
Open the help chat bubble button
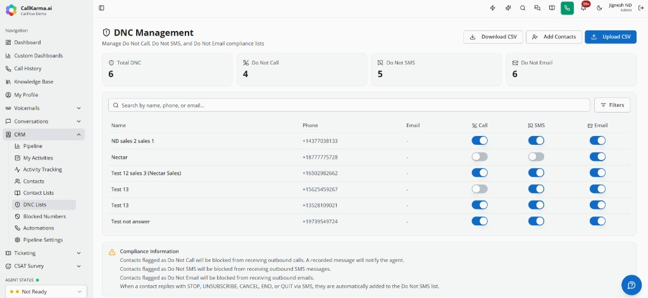tap(632, 285)
